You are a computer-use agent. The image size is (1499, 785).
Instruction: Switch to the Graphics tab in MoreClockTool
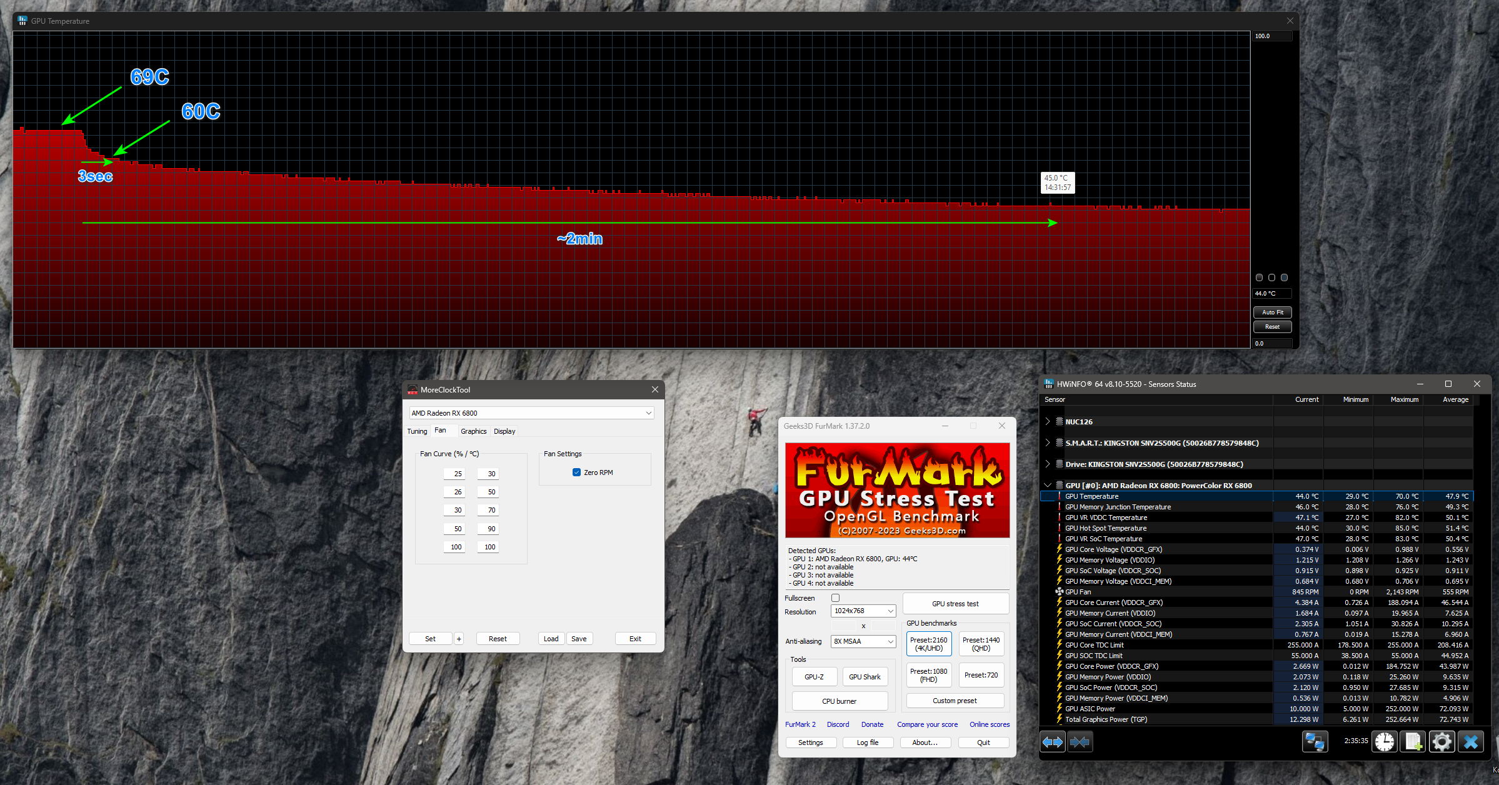473,431
